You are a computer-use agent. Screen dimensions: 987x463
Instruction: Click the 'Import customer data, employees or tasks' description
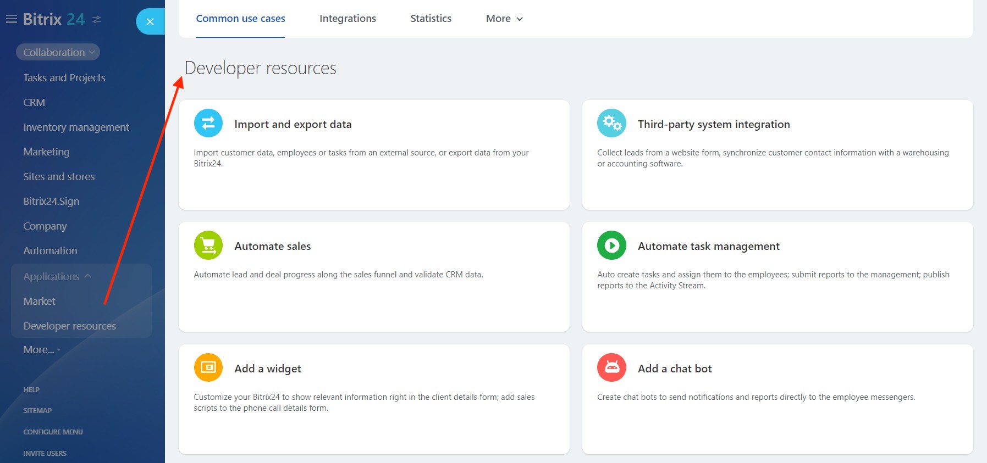(x=361, y=158)
